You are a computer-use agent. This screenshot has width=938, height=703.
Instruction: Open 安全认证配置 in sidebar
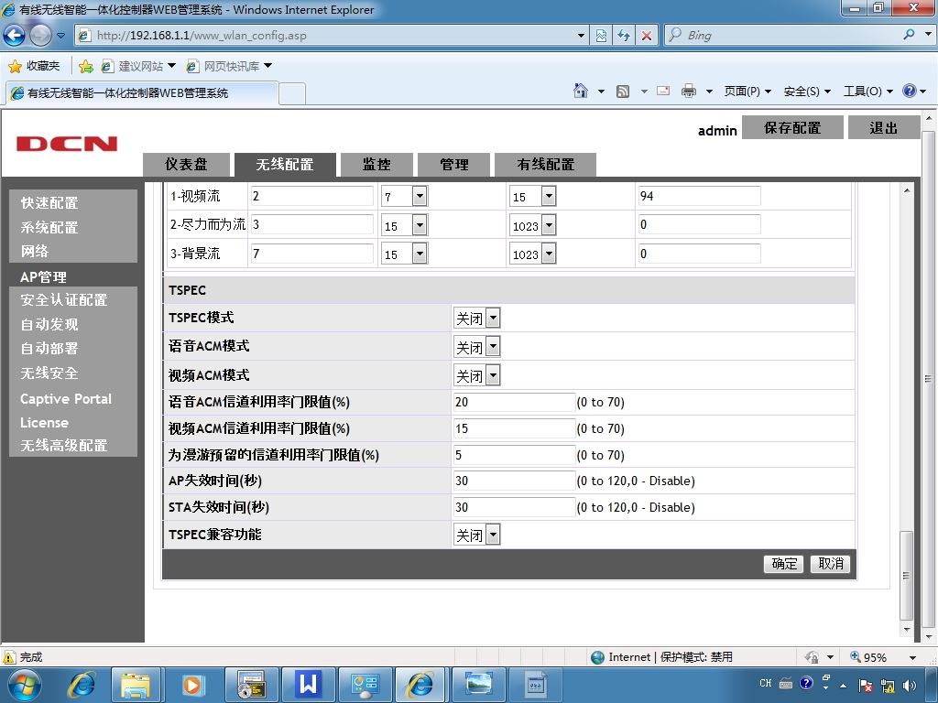[x=64, y=299]
